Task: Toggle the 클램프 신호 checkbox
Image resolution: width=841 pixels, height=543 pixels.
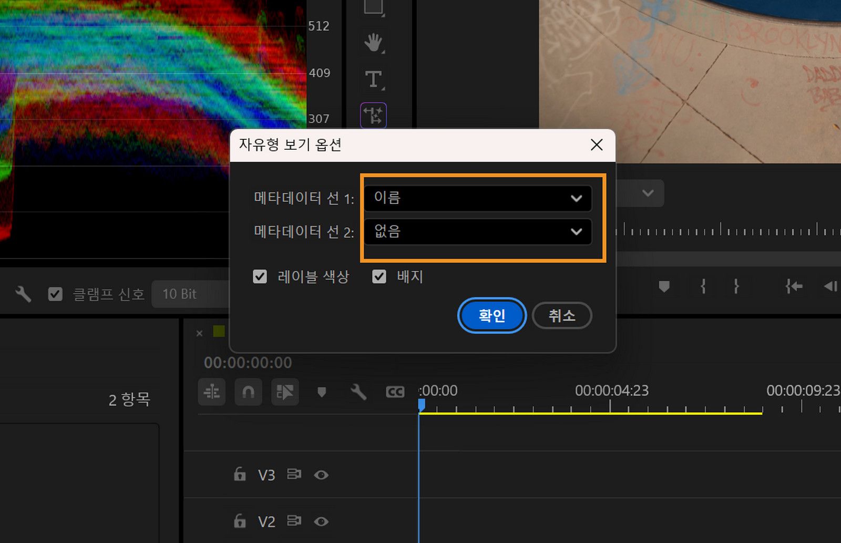Action: tap(56, 294)
